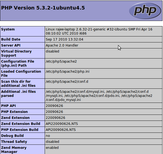
Task: Select the PHP API value 20090626
Action: point(54,106)
